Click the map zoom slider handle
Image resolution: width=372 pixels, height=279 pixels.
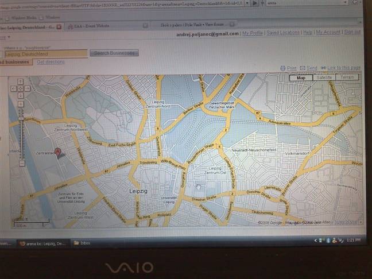pos(21,118)
